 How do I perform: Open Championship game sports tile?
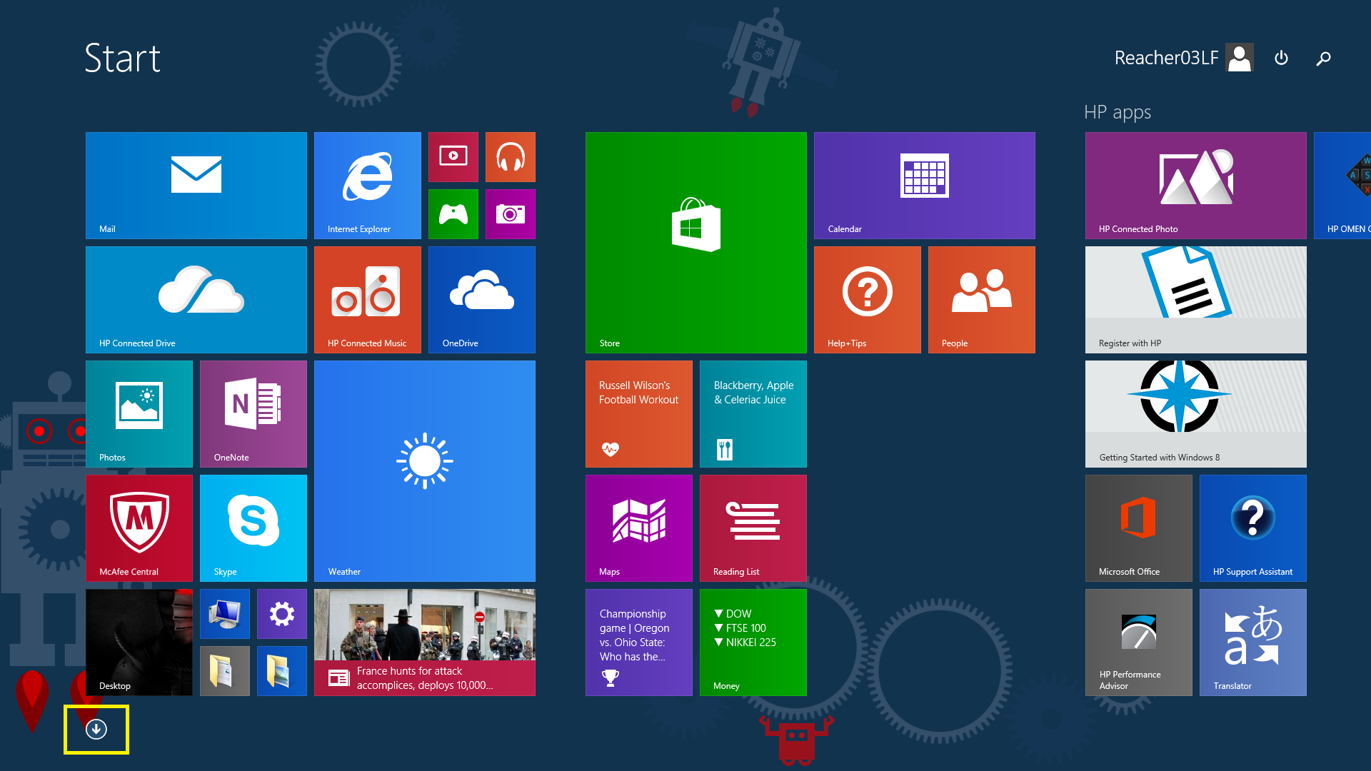coord(639,642)
